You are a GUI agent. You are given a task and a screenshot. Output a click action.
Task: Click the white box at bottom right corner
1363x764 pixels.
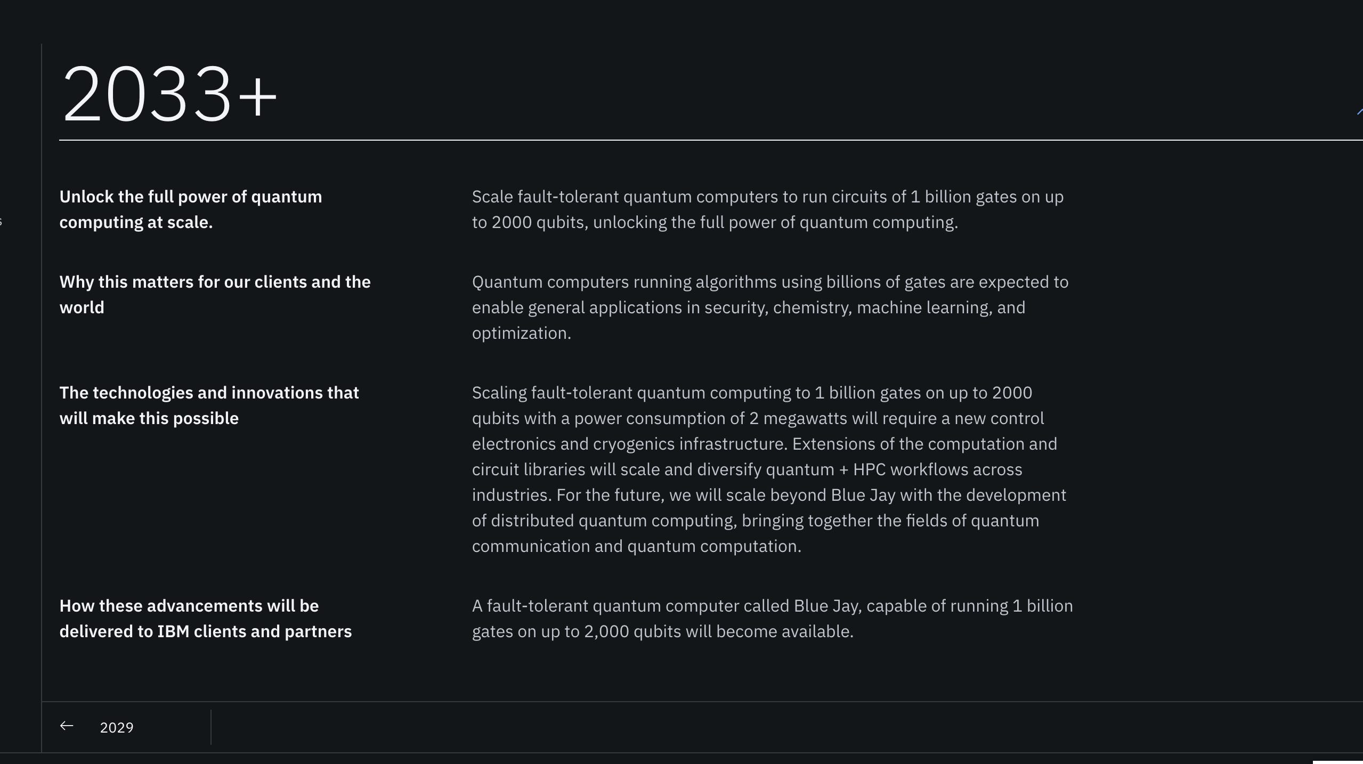[1337, 762]
